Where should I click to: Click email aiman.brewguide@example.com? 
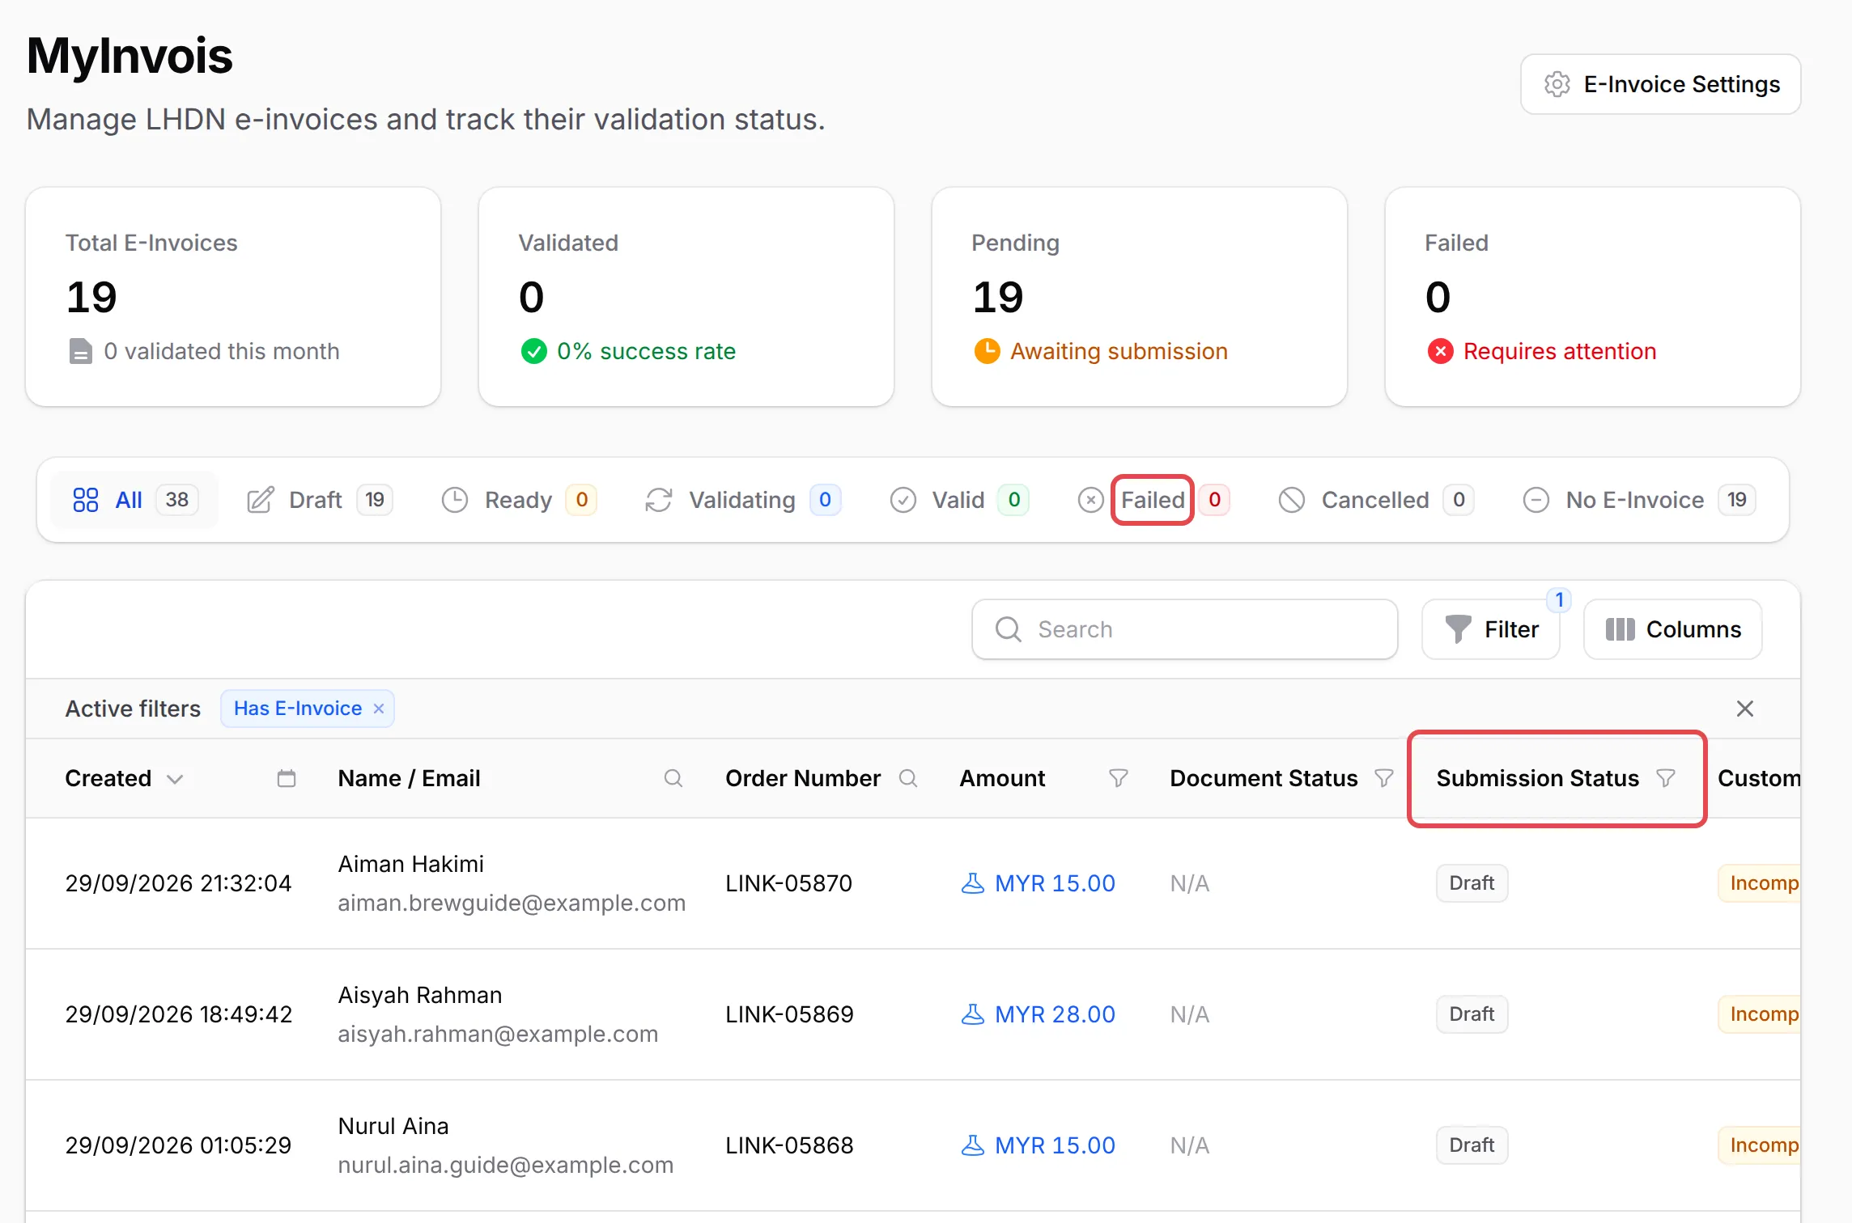point(512,903)
